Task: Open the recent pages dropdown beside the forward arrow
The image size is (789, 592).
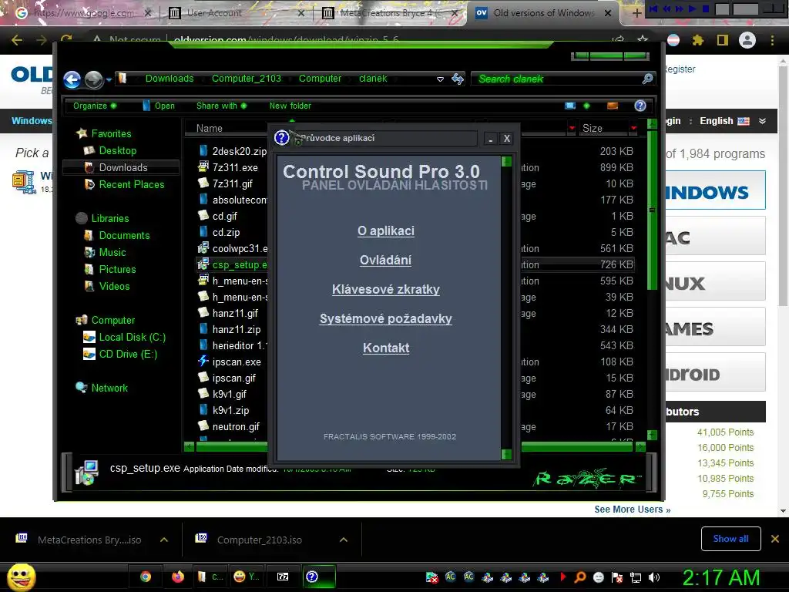Action: click(x=109, y=79)
